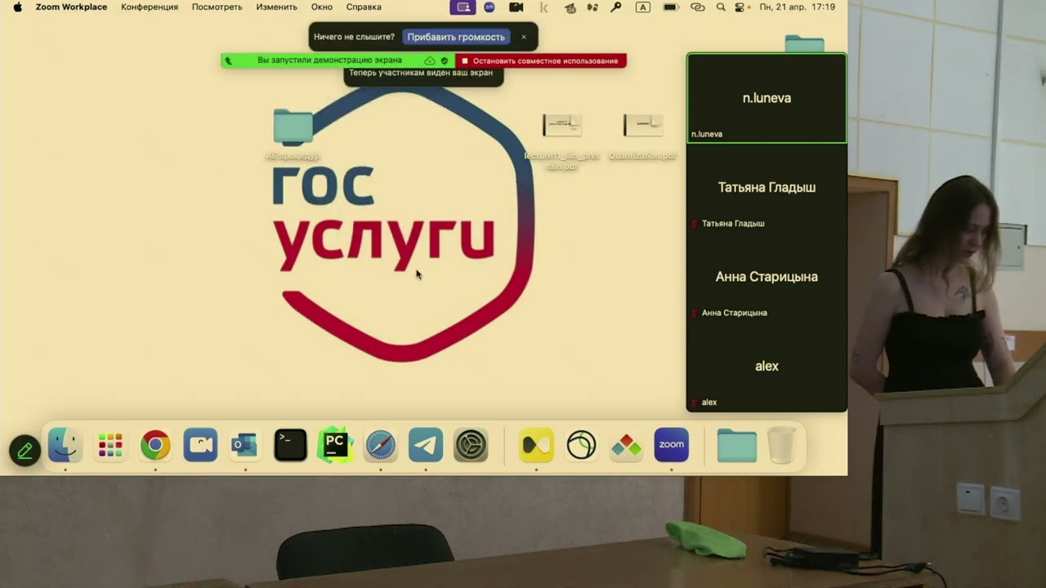Open Launchpad from the Dock
1046x588 pixels.
[110, 445]
